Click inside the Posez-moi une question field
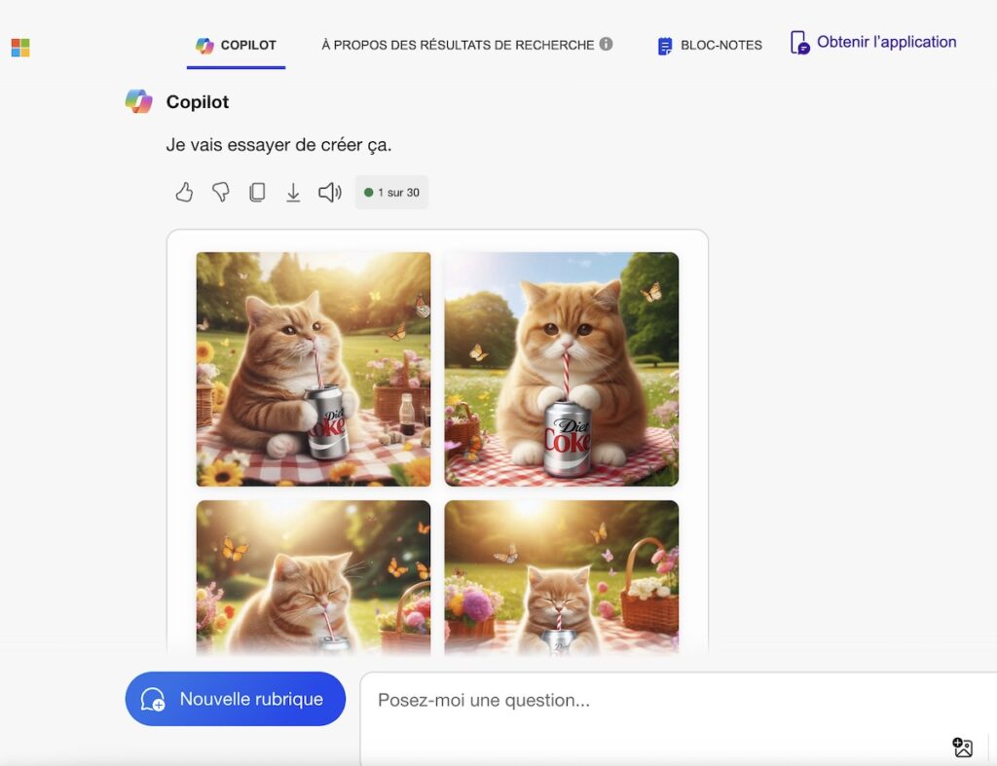The height and width of the screenshot is (766, 997). [x=584, y=700]
